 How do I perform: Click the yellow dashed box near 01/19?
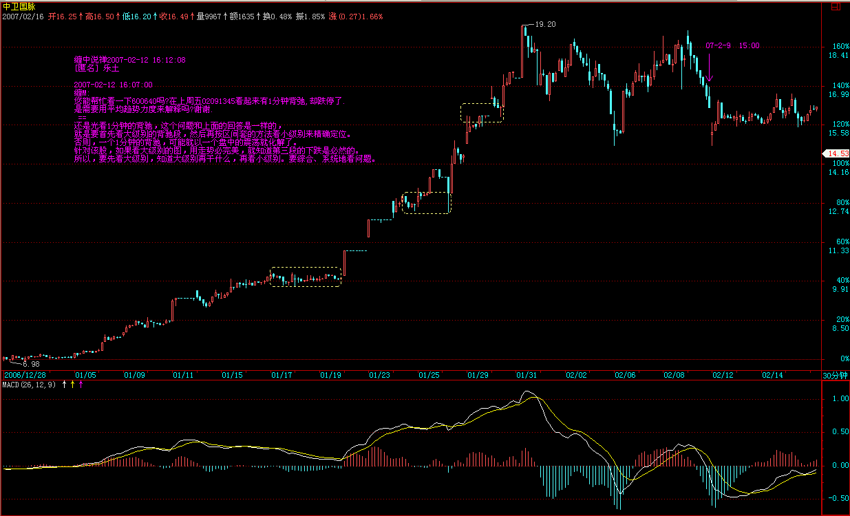[306, 277]
